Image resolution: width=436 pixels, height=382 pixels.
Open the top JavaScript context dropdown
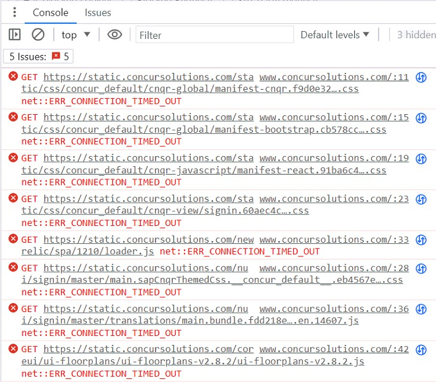point(75,35)
